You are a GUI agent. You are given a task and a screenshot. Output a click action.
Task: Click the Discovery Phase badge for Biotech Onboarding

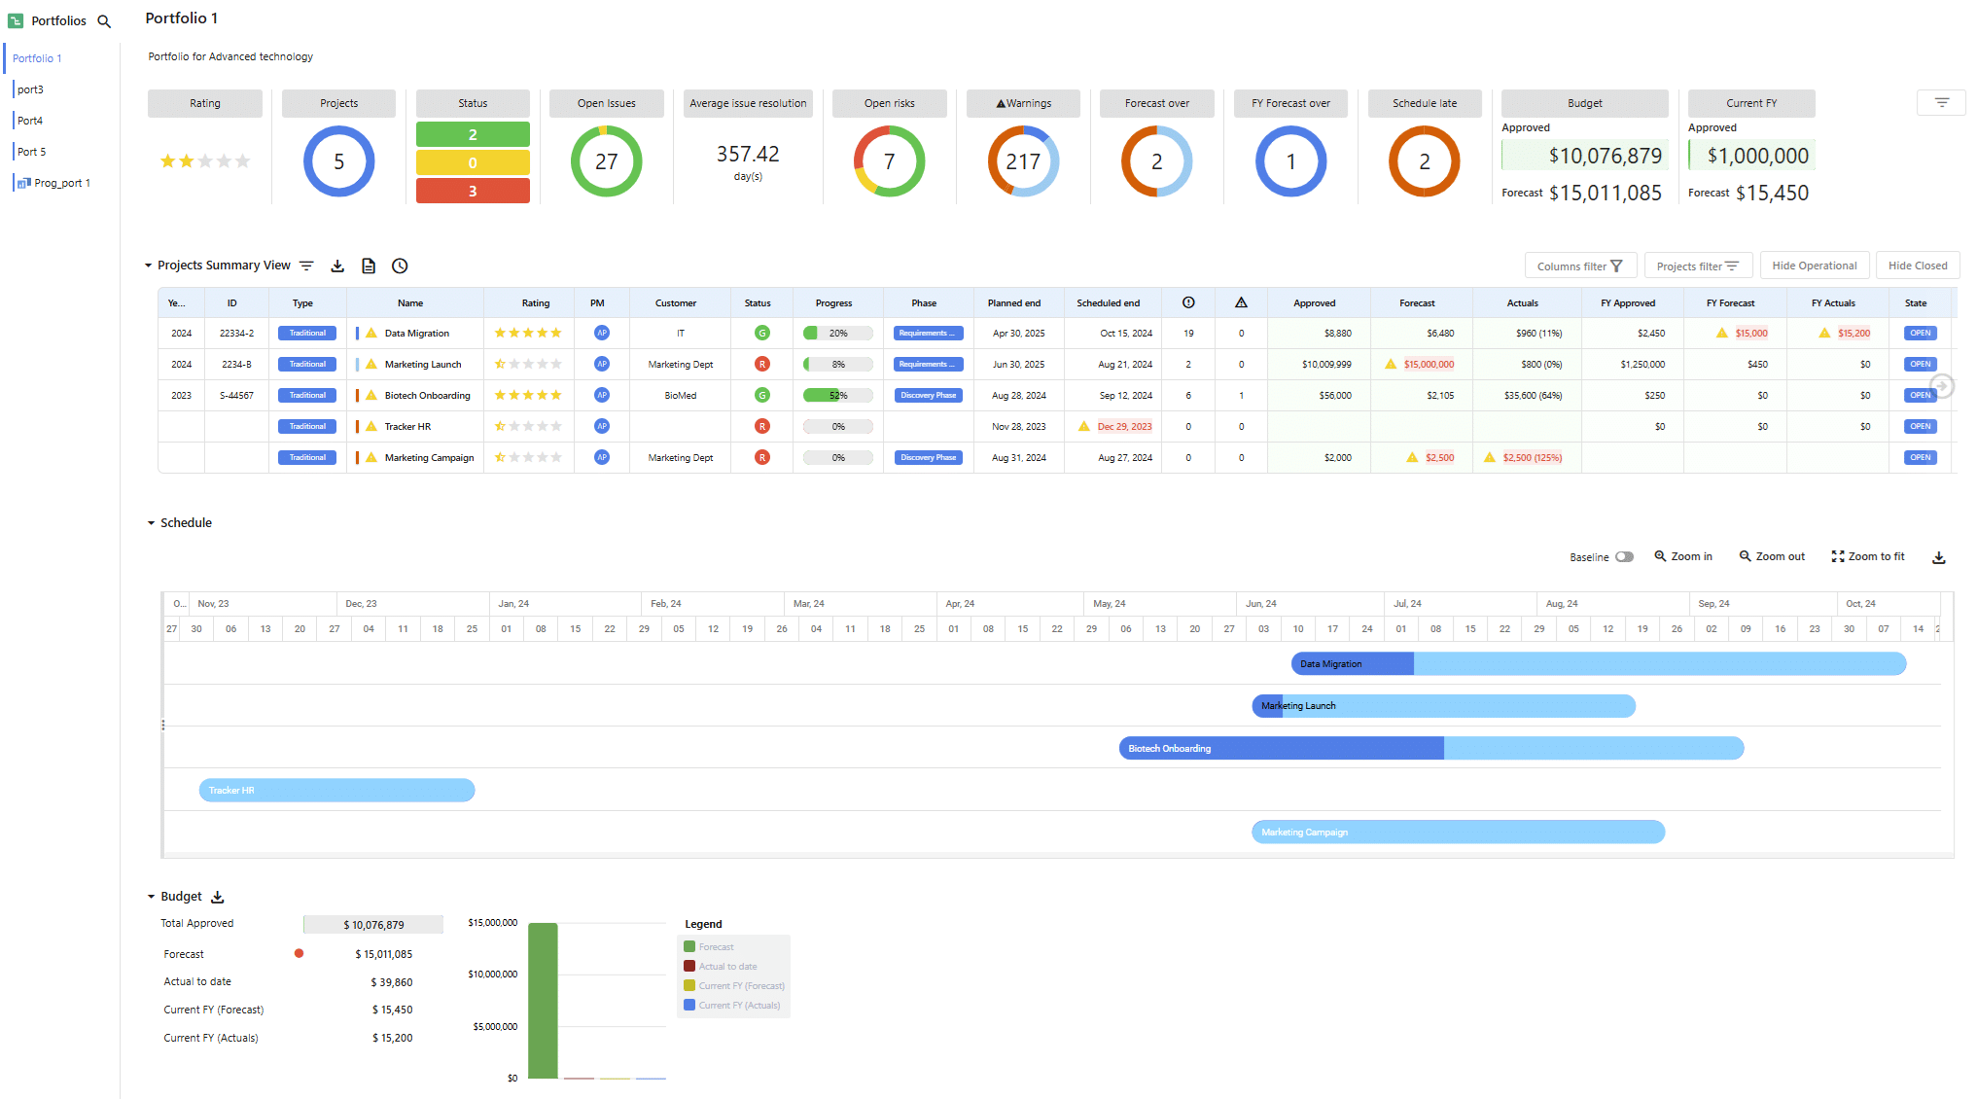point(928,396)
